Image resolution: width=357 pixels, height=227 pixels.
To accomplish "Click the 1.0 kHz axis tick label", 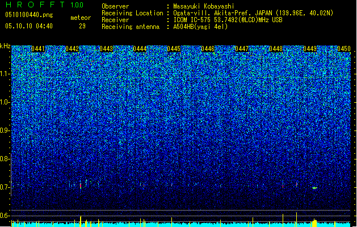I will click(x=5, y=102).
